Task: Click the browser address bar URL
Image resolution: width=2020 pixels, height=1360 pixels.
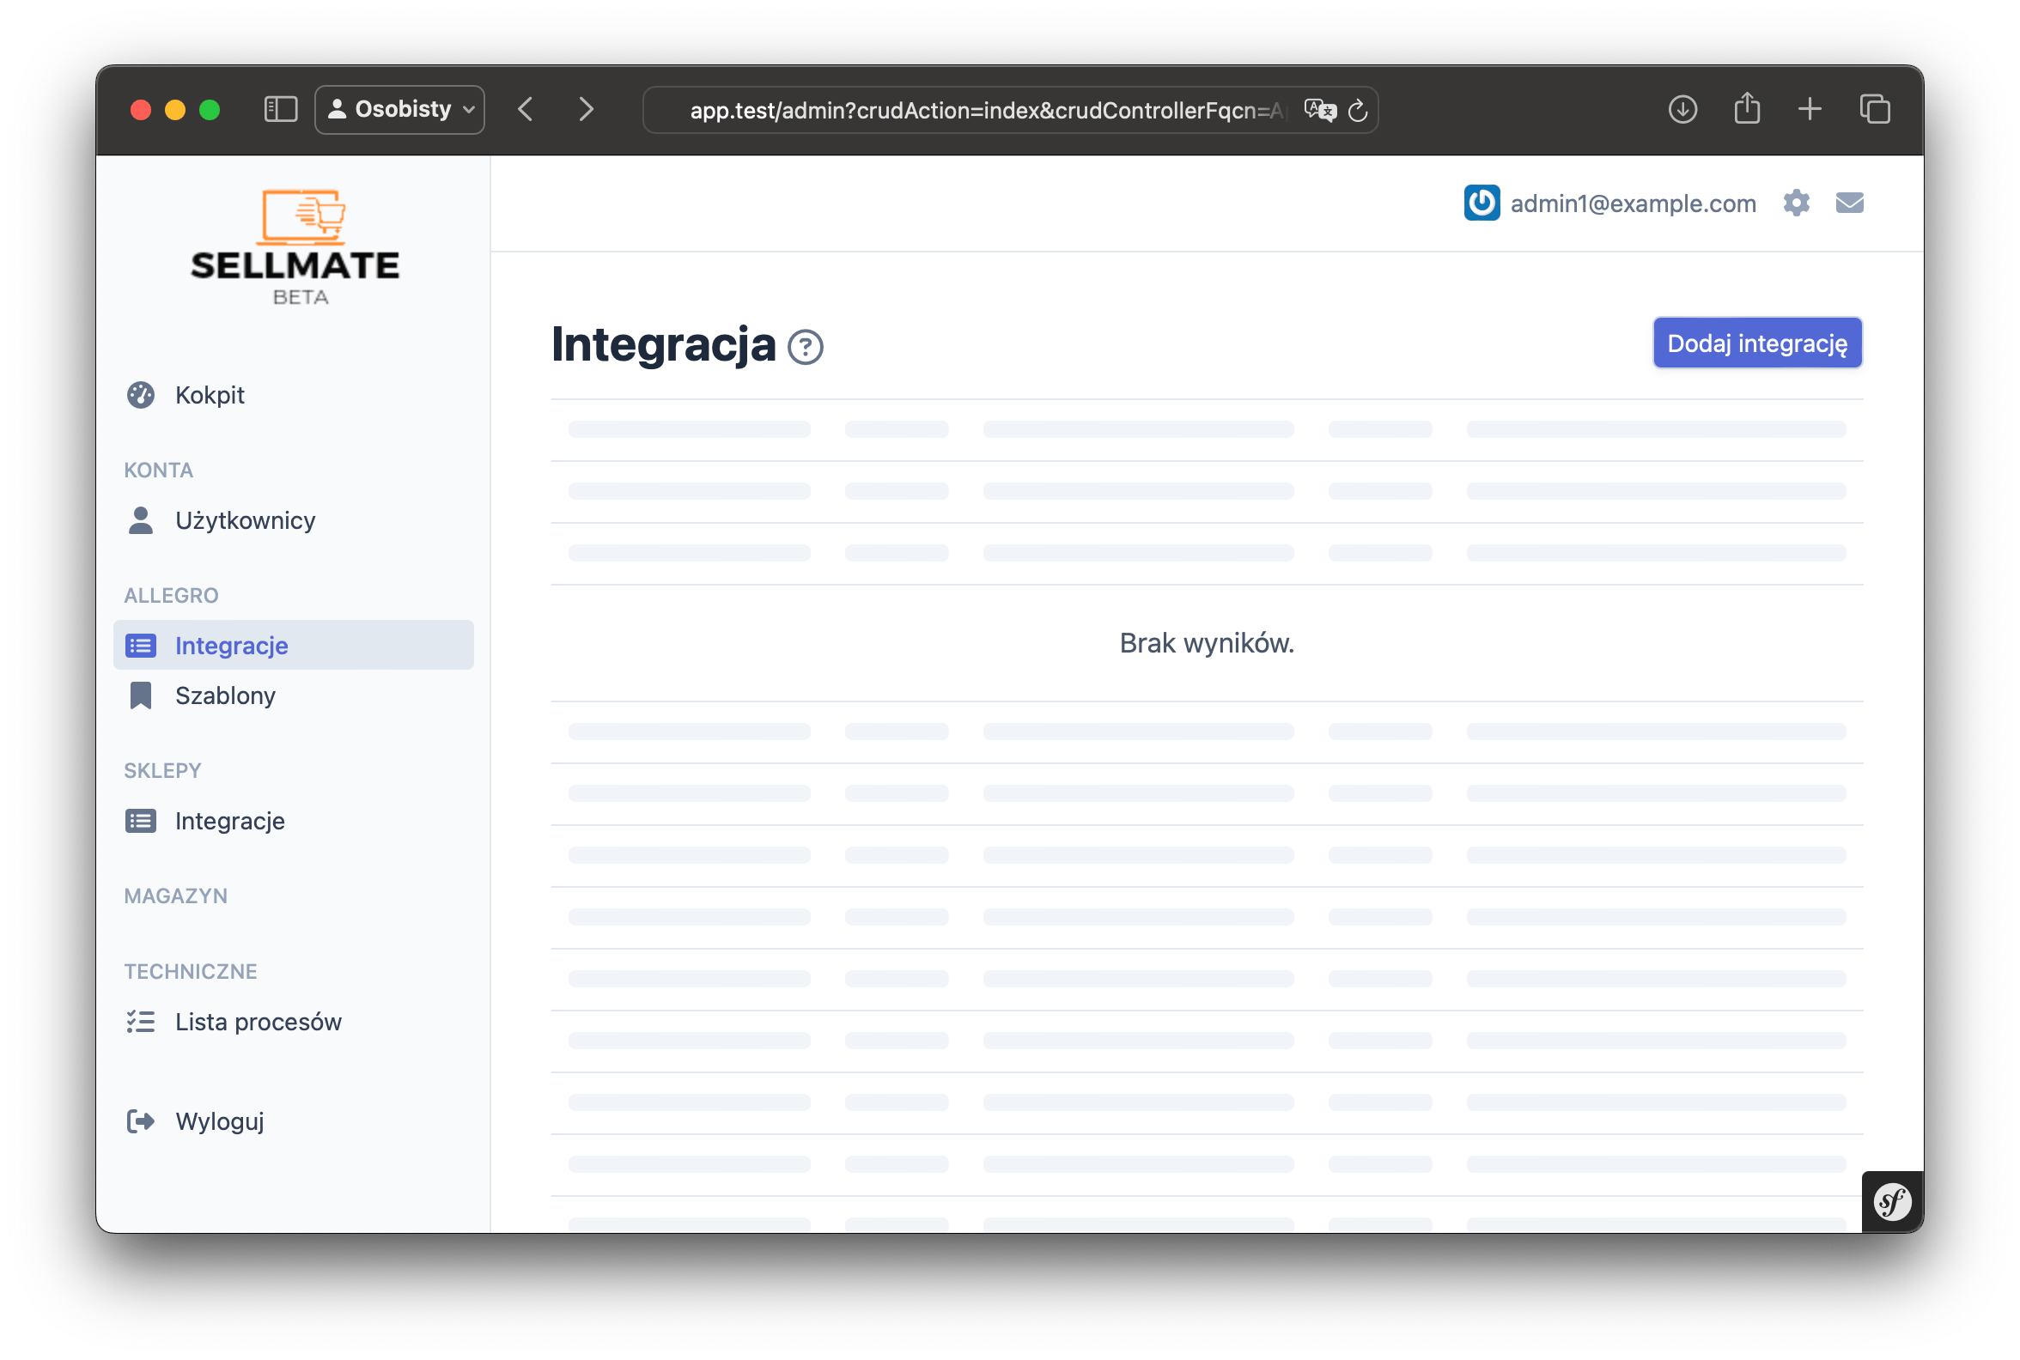Action: point(987,110)
